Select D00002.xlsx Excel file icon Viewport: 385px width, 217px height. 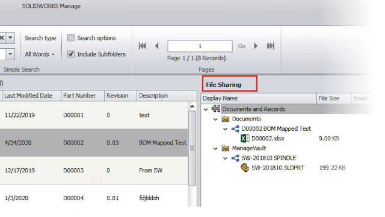pos(245,138)
